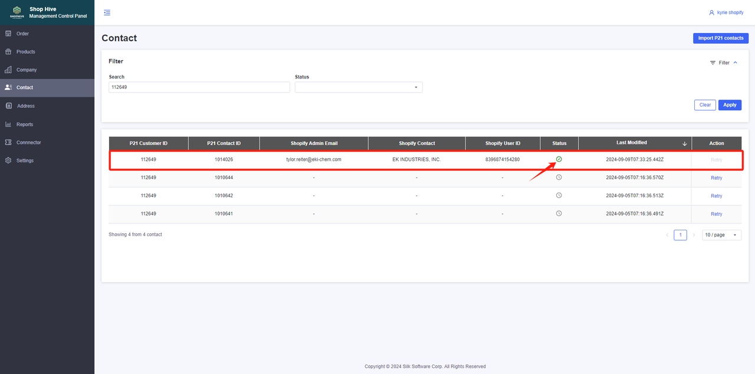
Task: Click the Action column header
Action: point(717,143)
